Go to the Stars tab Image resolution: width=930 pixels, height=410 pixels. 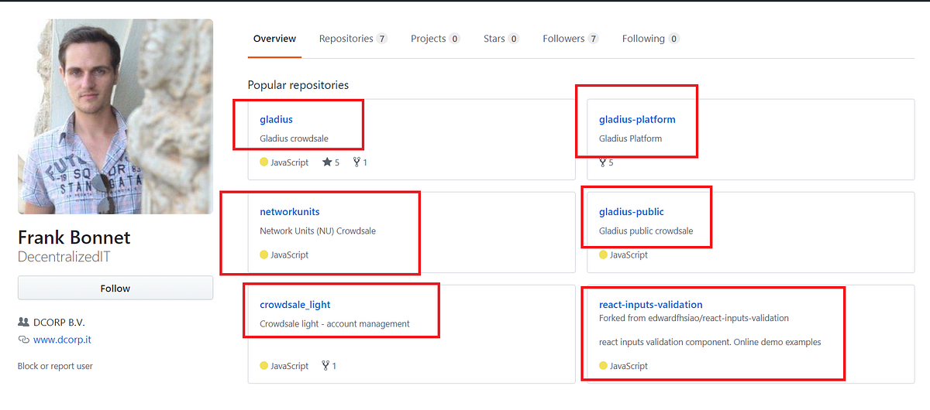(x=494, y=39)
